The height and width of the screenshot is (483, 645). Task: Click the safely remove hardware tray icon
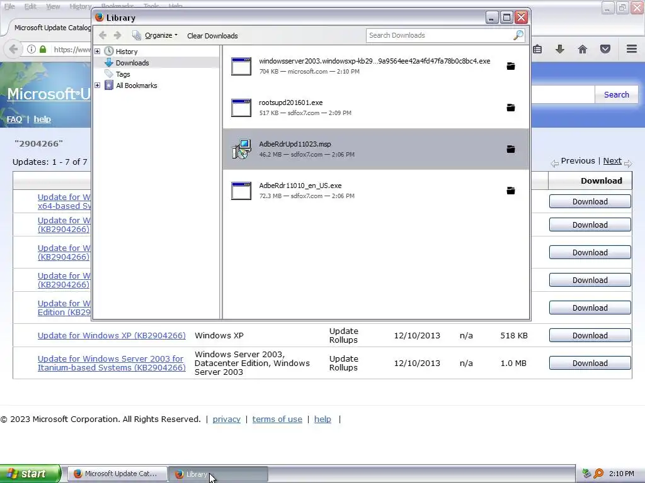[586, 474]
